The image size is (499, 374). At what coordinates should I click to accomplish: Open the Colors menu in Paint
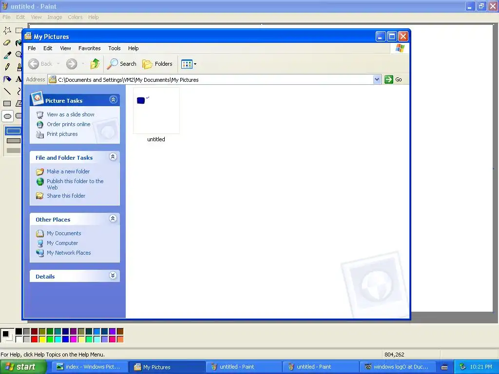75,17
